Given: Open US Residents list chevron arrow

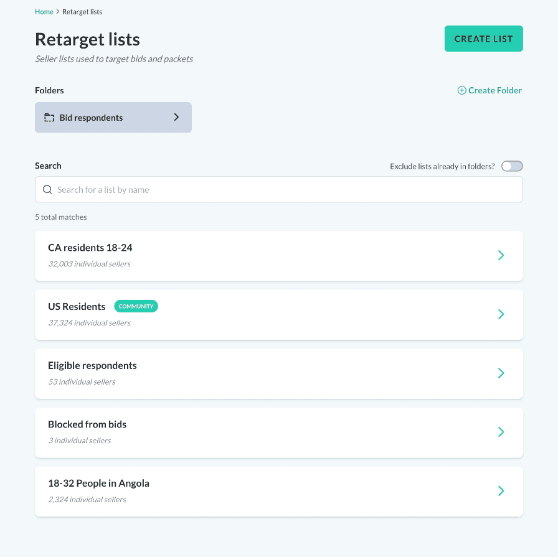Looking at the screenshot, I should 501,314.
